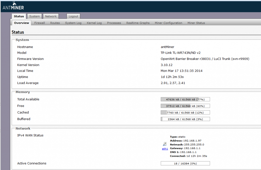Click the uptime value 1d 12h 2m 53s

click(172, 77)
